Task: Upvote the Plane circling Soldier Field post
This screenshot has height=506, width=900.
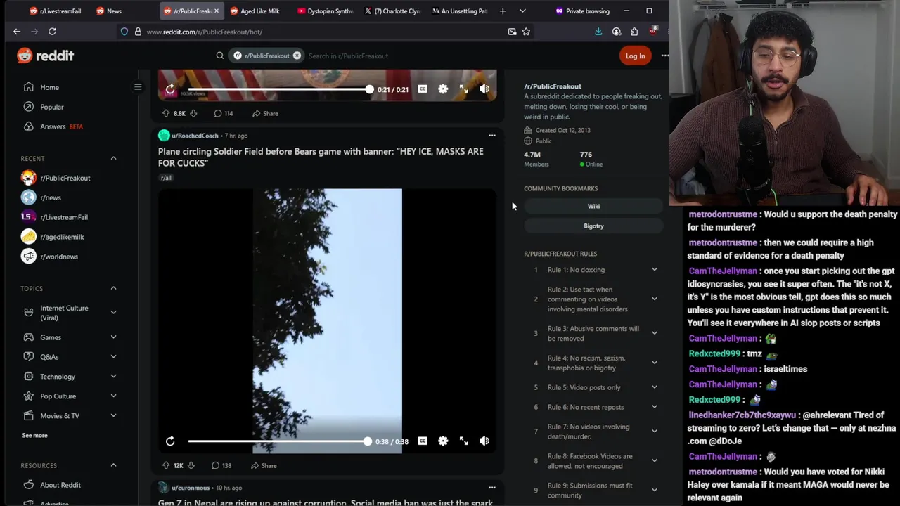Action: [x=166, y=465]
